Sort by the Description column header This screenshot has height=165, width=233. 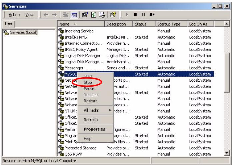click(x=119, y=24)
